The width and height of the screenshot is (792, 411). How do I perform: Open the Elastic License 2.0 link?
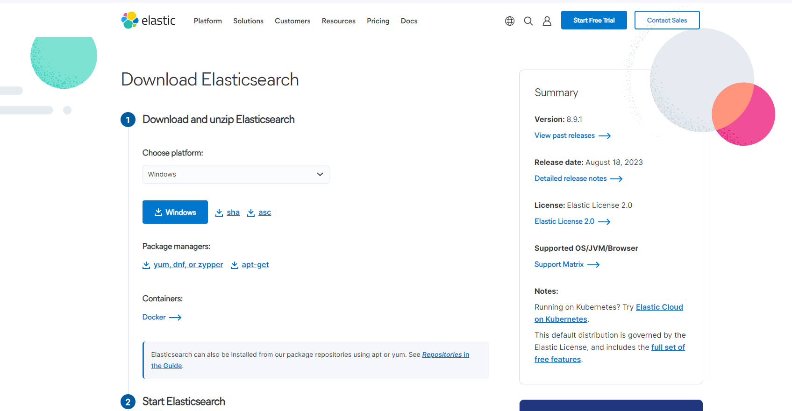pos(564,221)
